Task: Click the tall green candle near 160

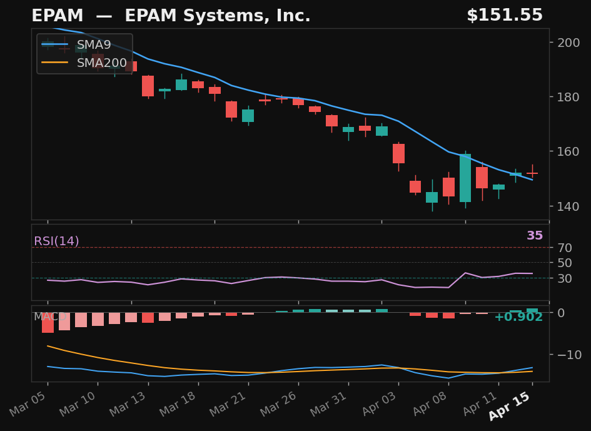Action: 465,178
